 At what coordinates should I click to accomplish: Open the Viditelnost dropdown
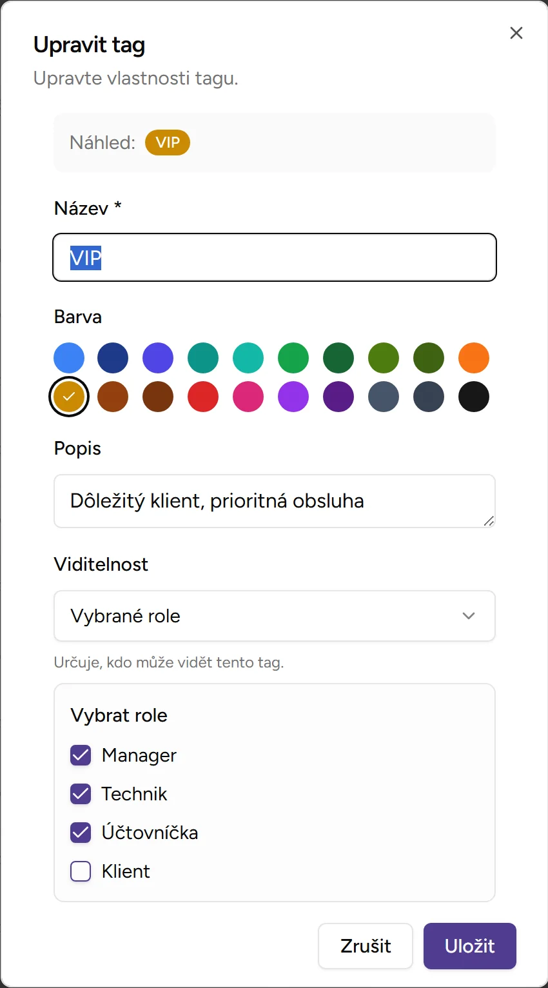[x=274, y=616]
